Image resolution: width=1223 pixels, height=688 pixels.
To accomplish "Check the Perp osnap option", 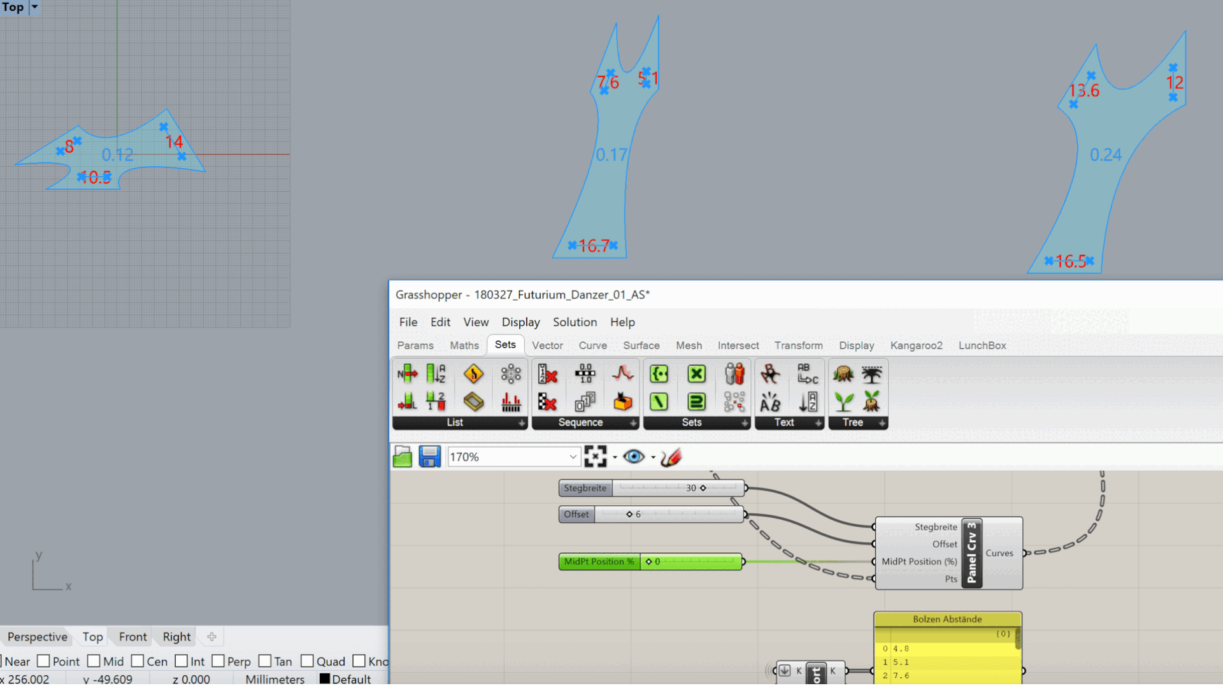I will pyautogui.click(x=218, y=661).
